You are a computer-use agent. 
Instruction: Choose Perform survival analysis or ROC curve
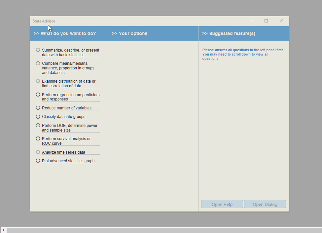click(x=38, y=138)
